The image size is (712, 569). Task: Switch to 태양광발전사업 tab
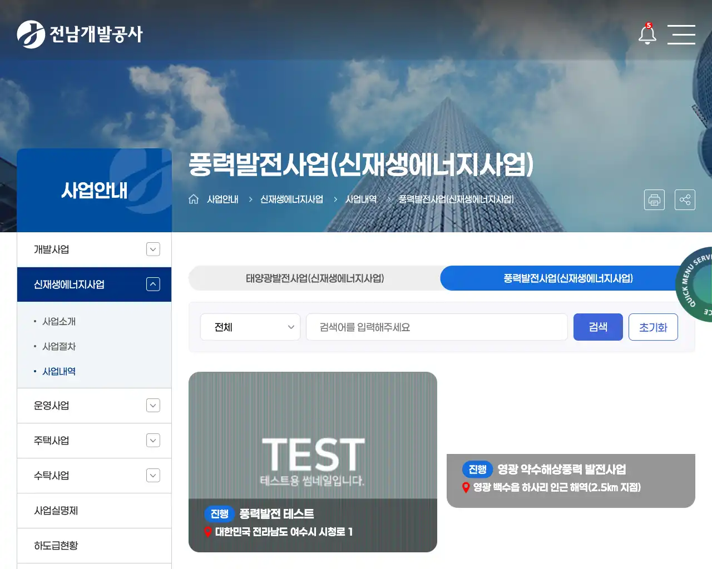(315, 278)
